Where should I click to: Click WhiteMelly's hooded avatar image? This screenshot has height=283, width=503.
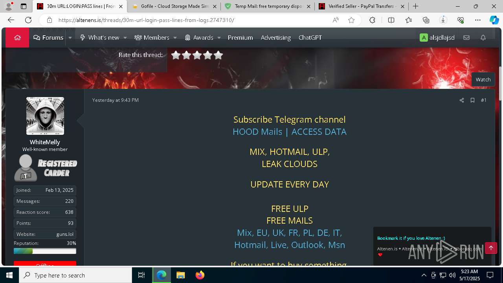tap(45, 116)
